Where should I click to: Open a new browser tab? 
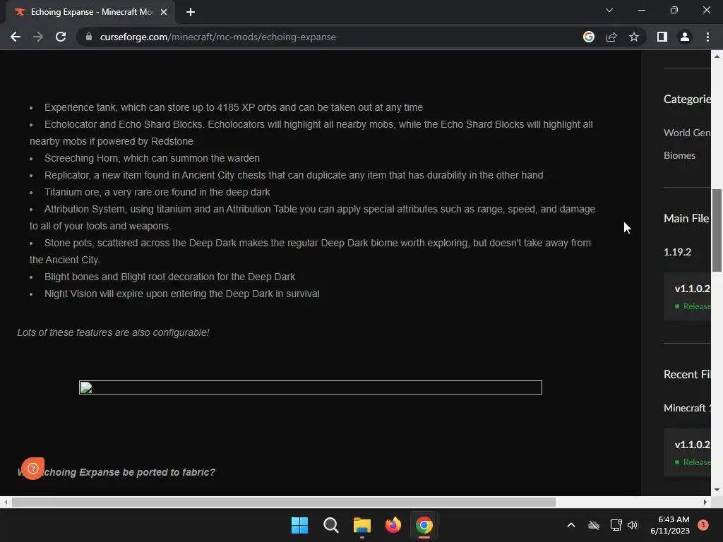click(191, 12)
